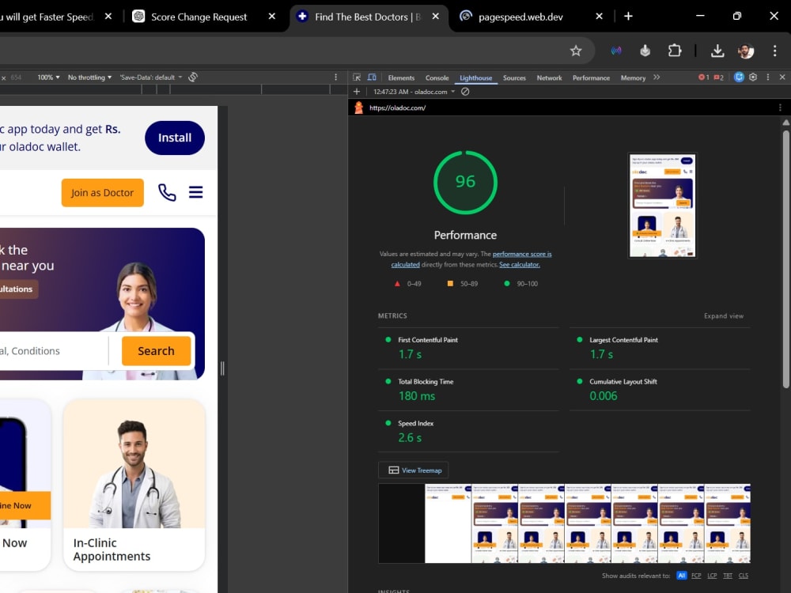Open the Extensions puzzle icon

pyautogui.click(x=675, y=51)
